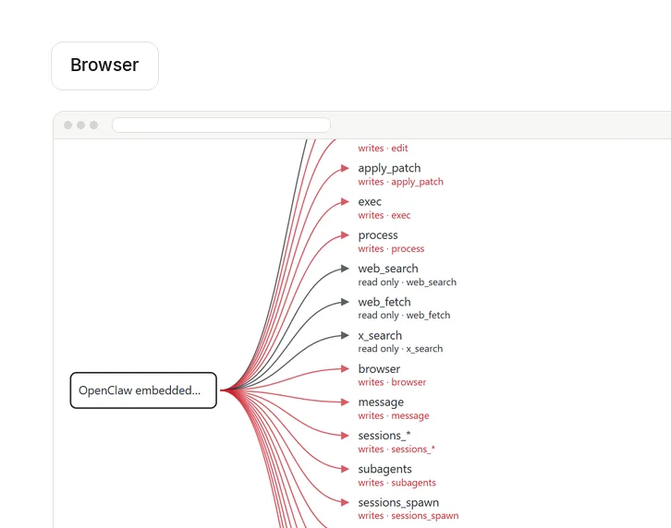
Task: Click the gray arrowhead pointing to web_search
Action: (x=345, y=269)
